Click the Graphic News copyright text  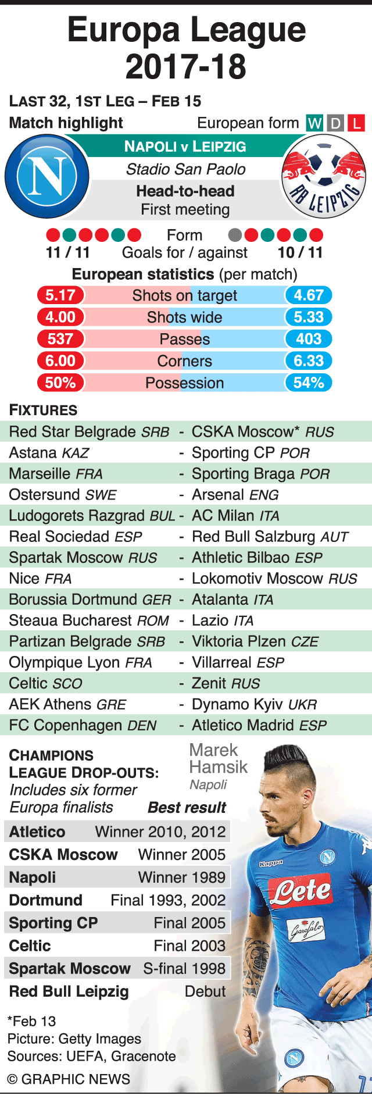coord(69,1079)
